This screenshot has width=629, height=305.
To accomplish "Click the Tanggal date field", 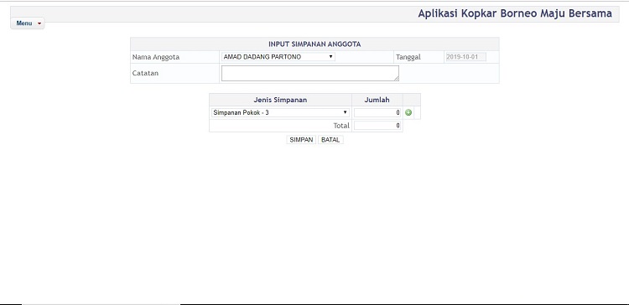I will click(465, 57).
